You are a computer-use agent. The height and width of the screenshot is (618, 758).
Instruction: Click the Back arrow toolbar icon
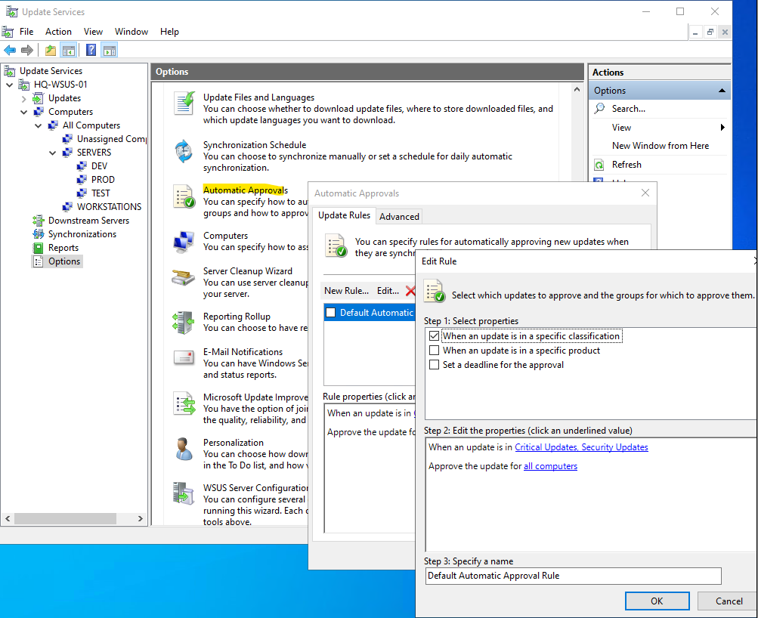10,51
